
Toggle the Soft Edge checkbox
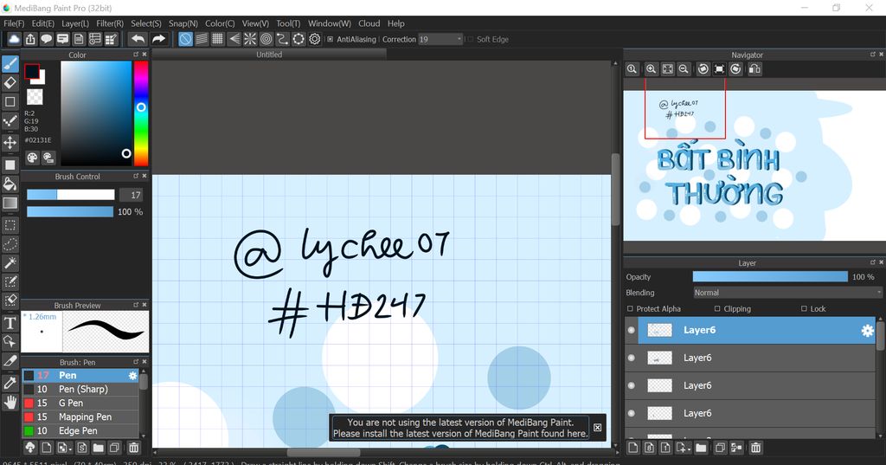(x=470, y=40)
